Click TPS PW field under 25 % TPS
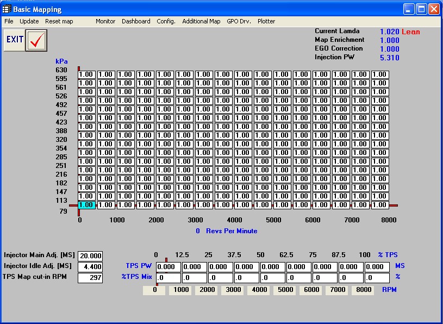This screenshot has height=324, width=443. coord(220,267)
